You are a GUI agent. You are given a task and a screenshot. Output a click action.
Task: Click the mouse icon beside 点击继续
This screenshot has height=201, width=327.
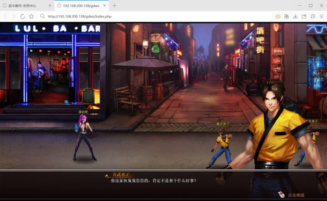281,194
